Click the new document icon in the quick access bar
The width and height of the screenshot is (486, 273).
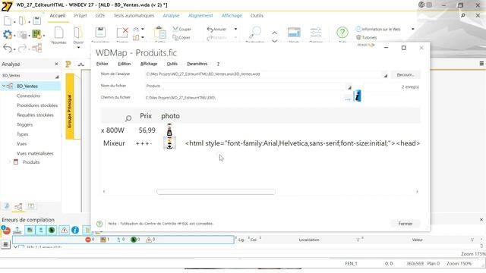(x=8, y=21)
